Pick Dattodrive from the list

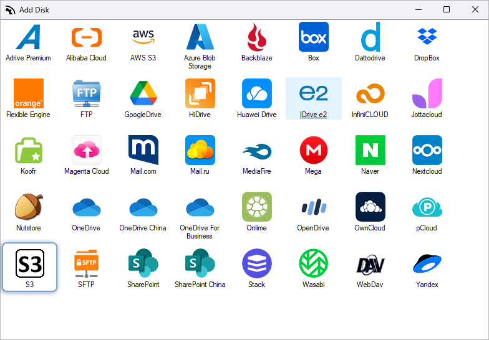(x=370, y=37)
